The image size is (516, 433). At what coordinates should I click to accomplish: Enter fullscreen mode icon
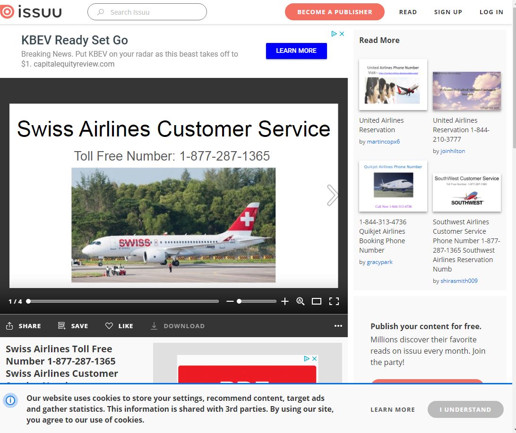tap(334, 301)
